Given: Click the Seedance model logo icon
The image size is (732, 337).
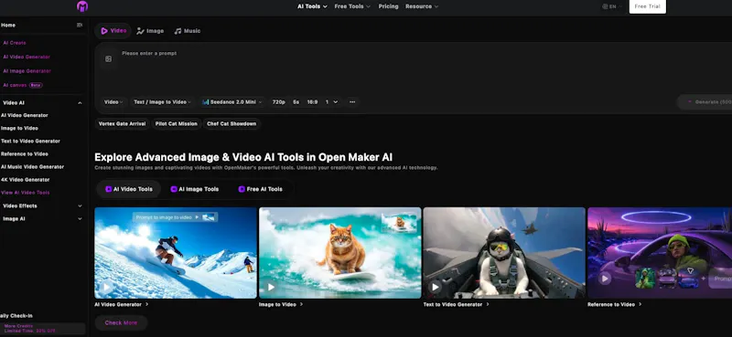Looking at the screenshot, I should [x=205, y=102].
